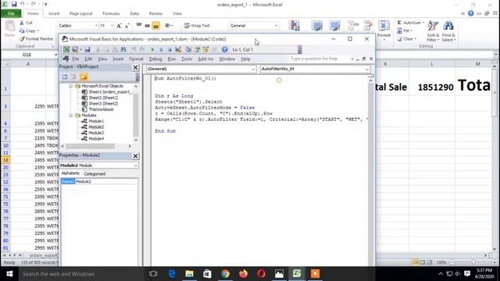
Task: Click Cell Styles icon in Excel ribbon
Action: (x=335, y=26)
